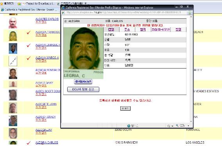The image size is (222, 146).
Task: Click the thumbnail photo in ALDANA FRANCISCO row
Action: pos(13,36)
